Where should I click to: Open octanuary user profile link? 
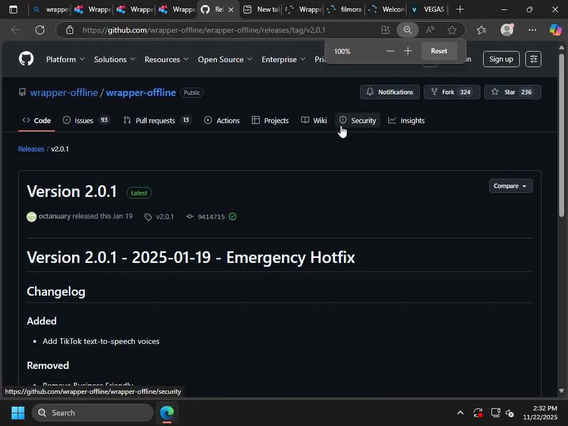point(55,216)
